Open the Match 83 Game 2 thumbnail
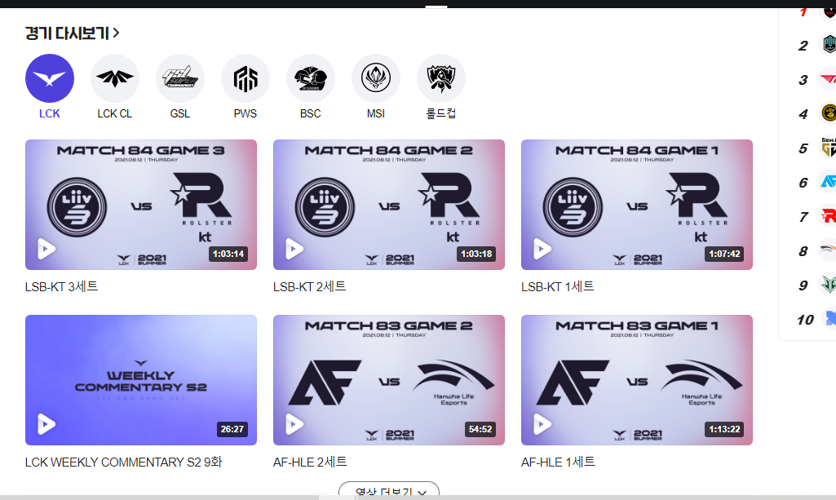 coord(389,380)
